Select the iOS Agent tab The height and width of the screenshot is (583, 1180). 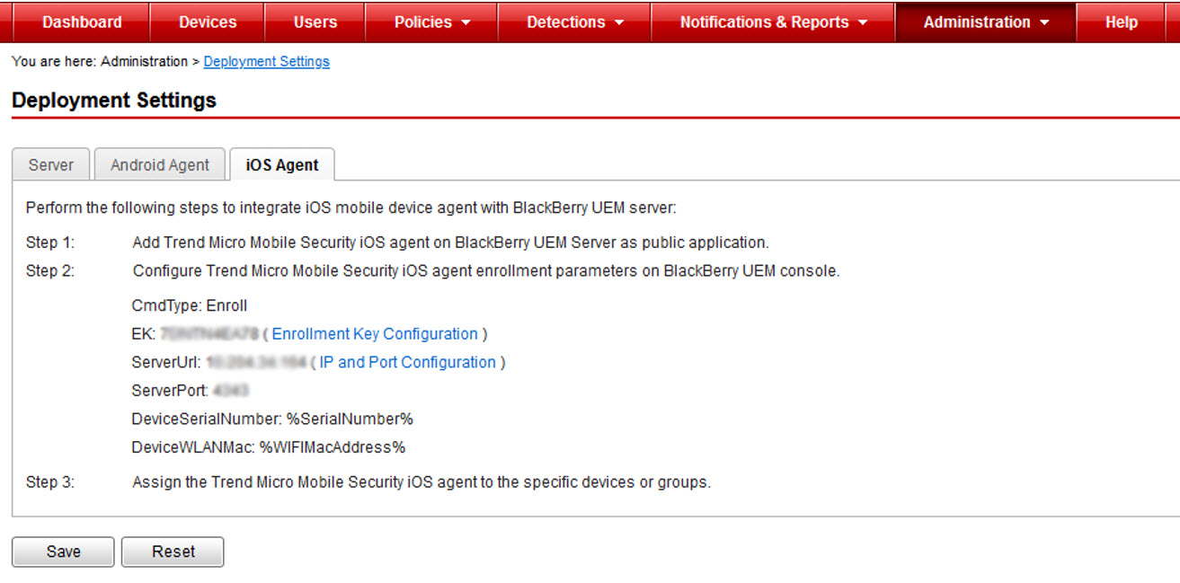[x=282, y=165]
